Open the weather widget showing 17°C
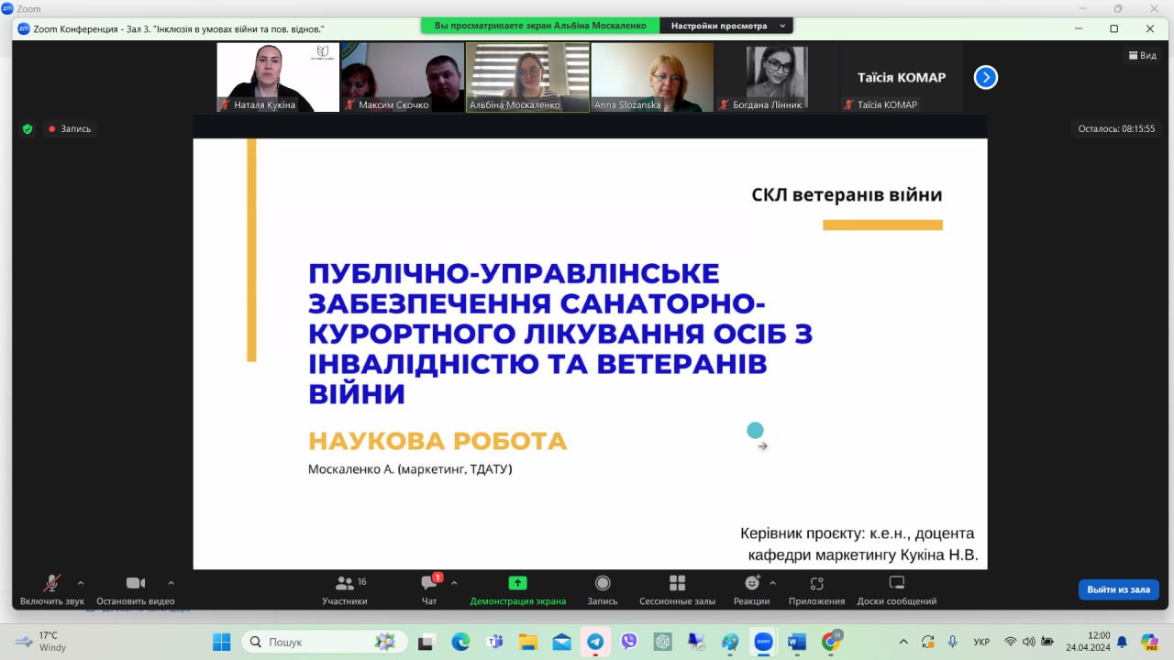Image resolution: width=1174 pixels, height=660 pixels. (x=41, y=642)
